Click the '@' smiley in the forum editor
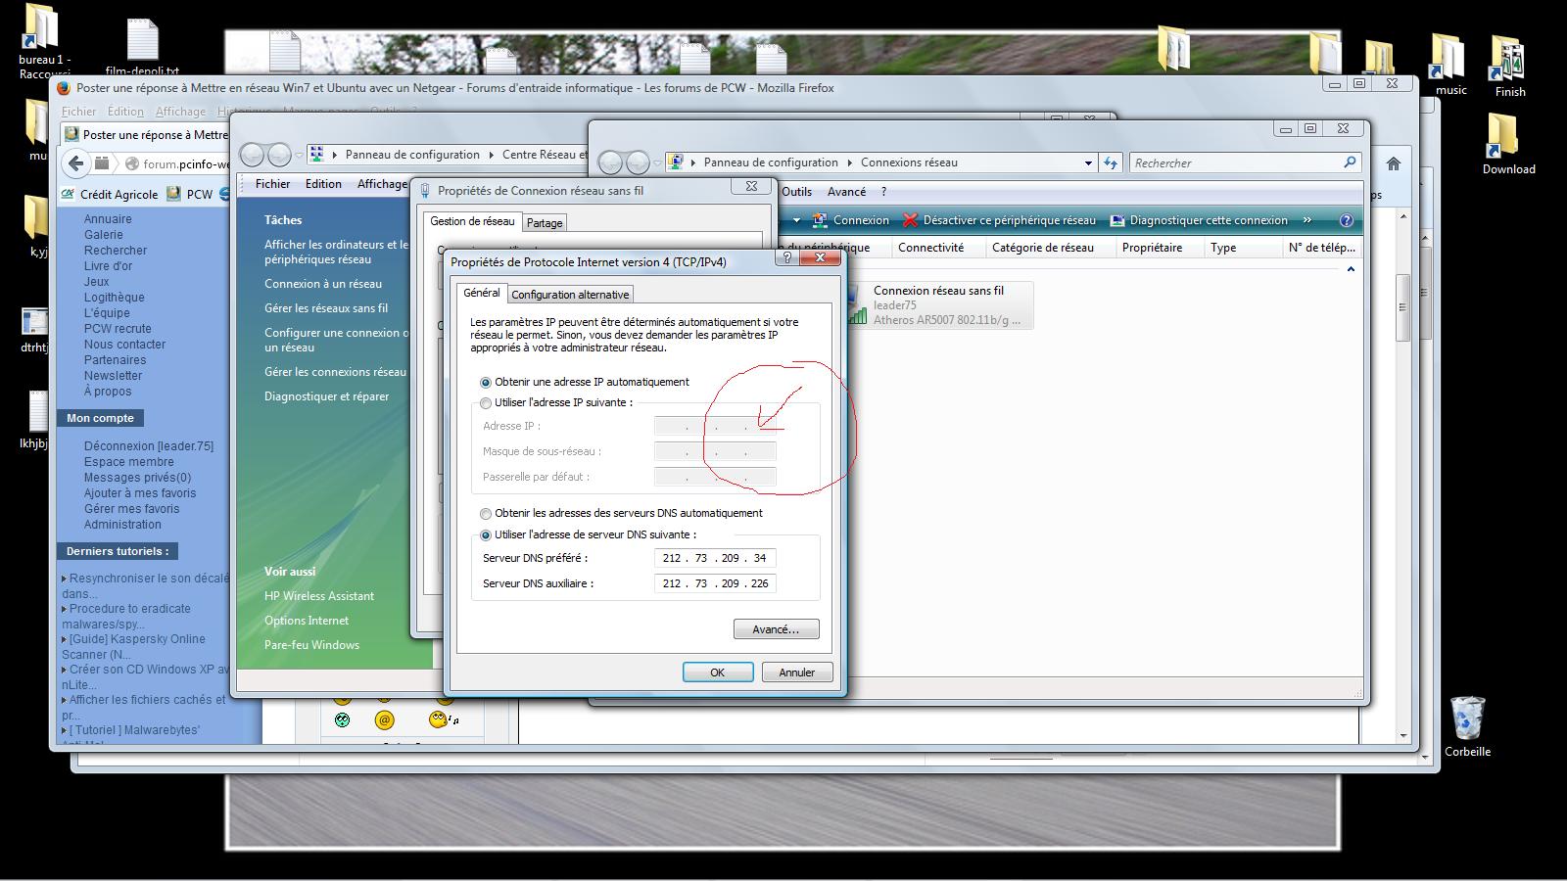This screenshot has width=1567, height=881. [x=384, y=720]
